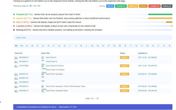Open forum thread for BCES00510

24,57
